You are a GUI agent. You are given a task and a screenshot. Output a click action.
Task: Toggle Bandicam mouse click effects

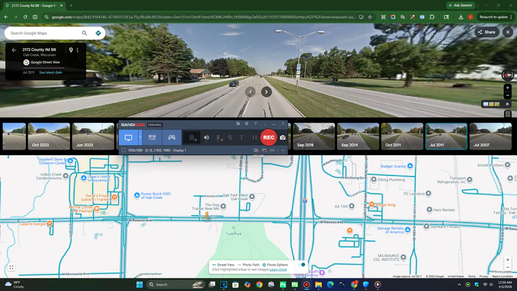click(230, 137)
